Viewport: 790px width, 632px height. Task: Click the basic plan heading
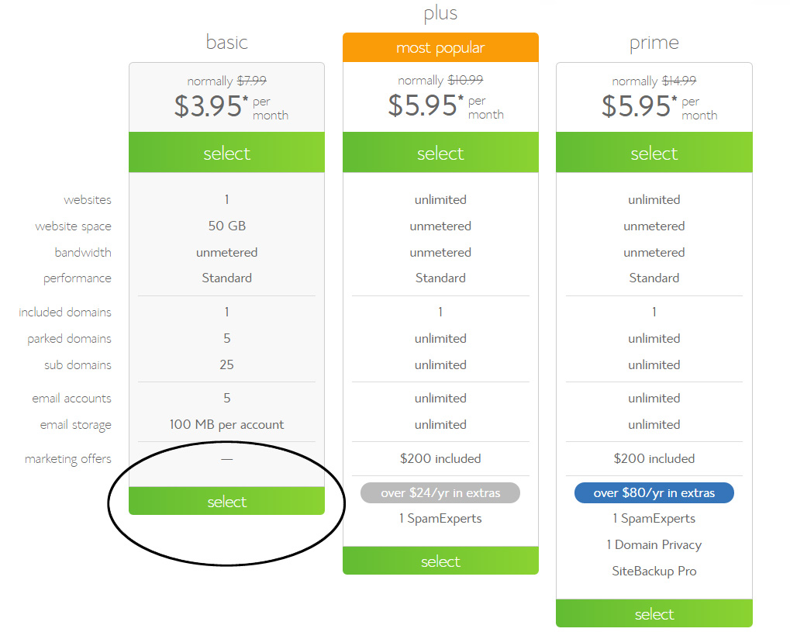coord(226,43)
